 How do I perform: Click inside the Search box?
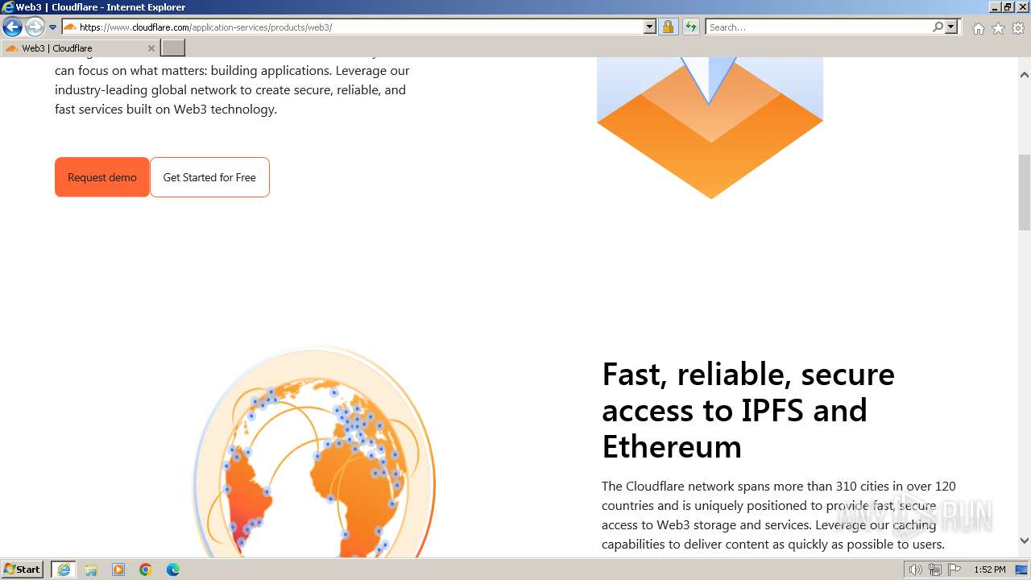pyautogui.click(x=818, y=27)
